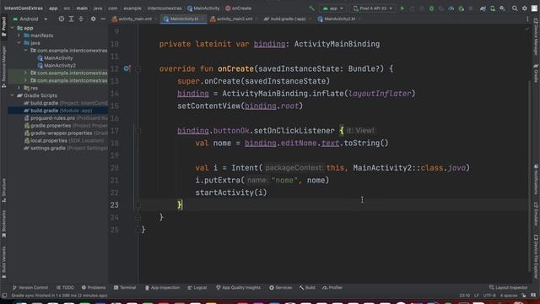Open the TODO tool window
The image size is (540, 304).
coord(66,287)
